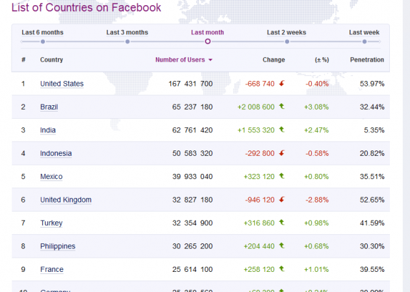Viewport: 410px width, 292px height.
Task: Click the green up arrow in Philippines row
Action: pos(282,247)
